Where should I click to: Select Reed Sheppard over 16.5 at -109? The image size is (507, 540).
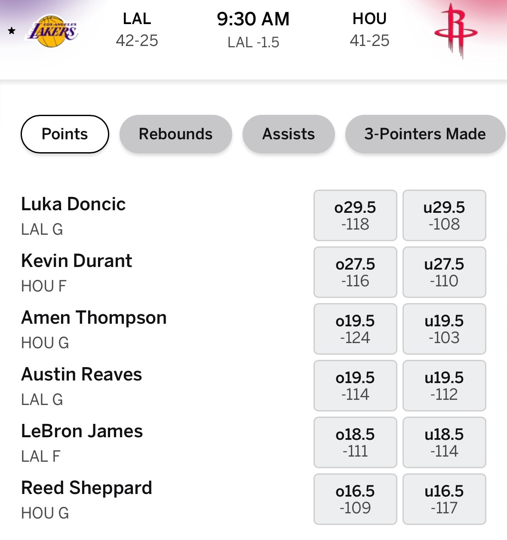point(355,499)
